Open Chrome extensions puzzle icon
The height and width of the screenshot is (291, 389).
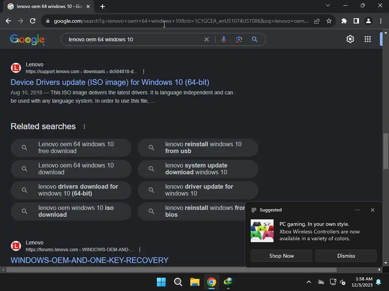pos(344,21)
